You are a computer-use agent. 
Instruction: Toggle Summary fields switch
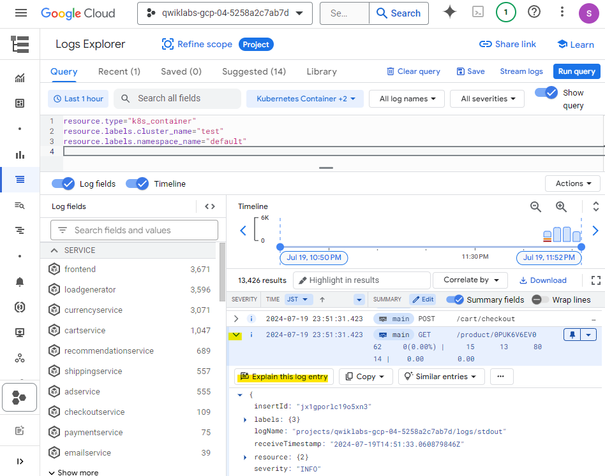click(x=455, y=299)
